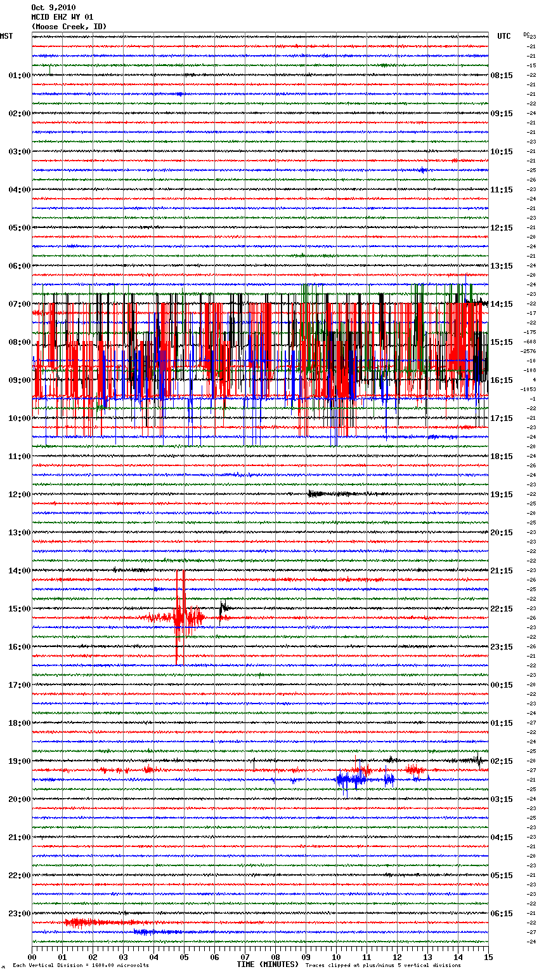Screen dimensions: 539x974
Task: Click the DC offset value -608
Action: coord(529,342)
